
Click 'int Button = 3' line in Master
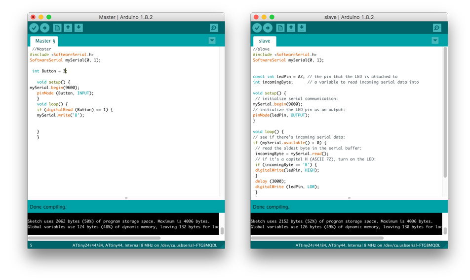[x=49, y=71]
